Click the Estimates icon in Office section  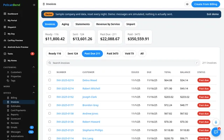(8, 106)
